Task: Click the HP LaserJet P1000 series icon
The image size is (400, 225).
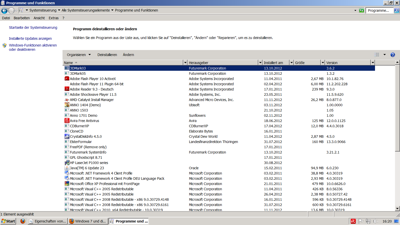Action: click(67, 162)
